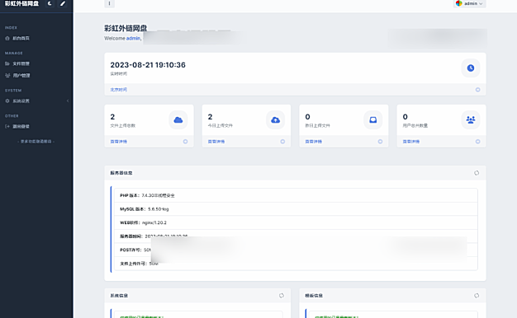Image resolution: width=517 pixels, height=318 pixels.
Task: Click the cloud-upload icon on today's uploads card
Action: coord(275,119)
